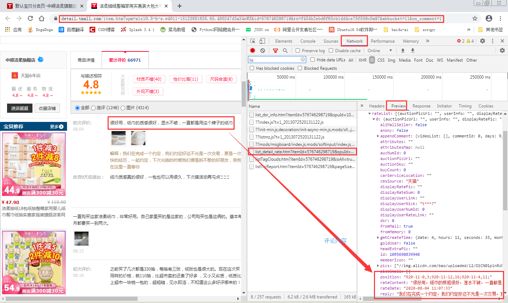508x303 pixels.
Task: Open the Chrome profile avatar icon
Action: tap(489, 18)
